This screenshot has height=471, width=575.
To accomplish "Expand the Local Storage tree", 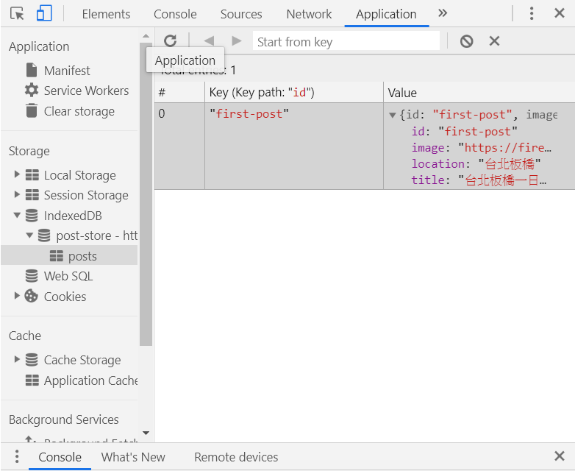I will (x=18, y=175).
